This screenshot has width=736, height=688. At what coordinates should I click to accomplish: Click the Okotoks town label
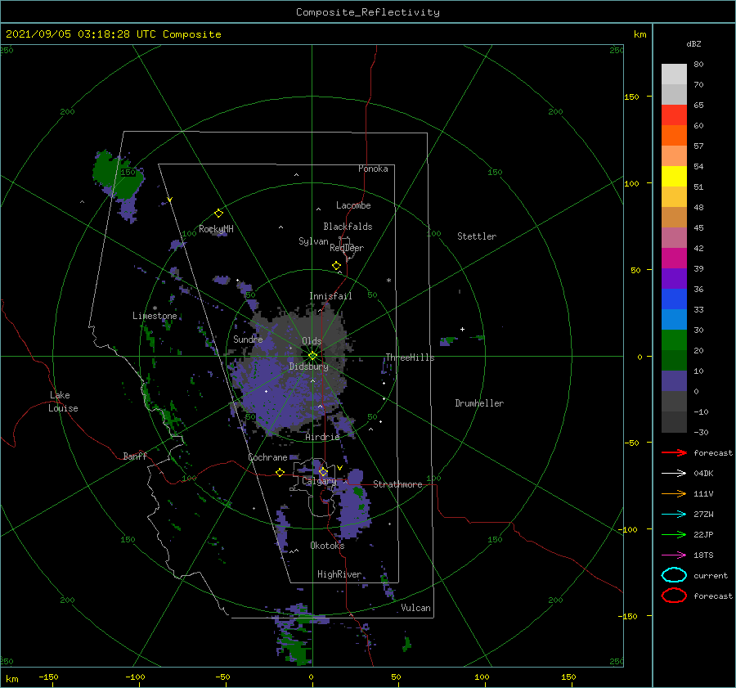[327, 546]
